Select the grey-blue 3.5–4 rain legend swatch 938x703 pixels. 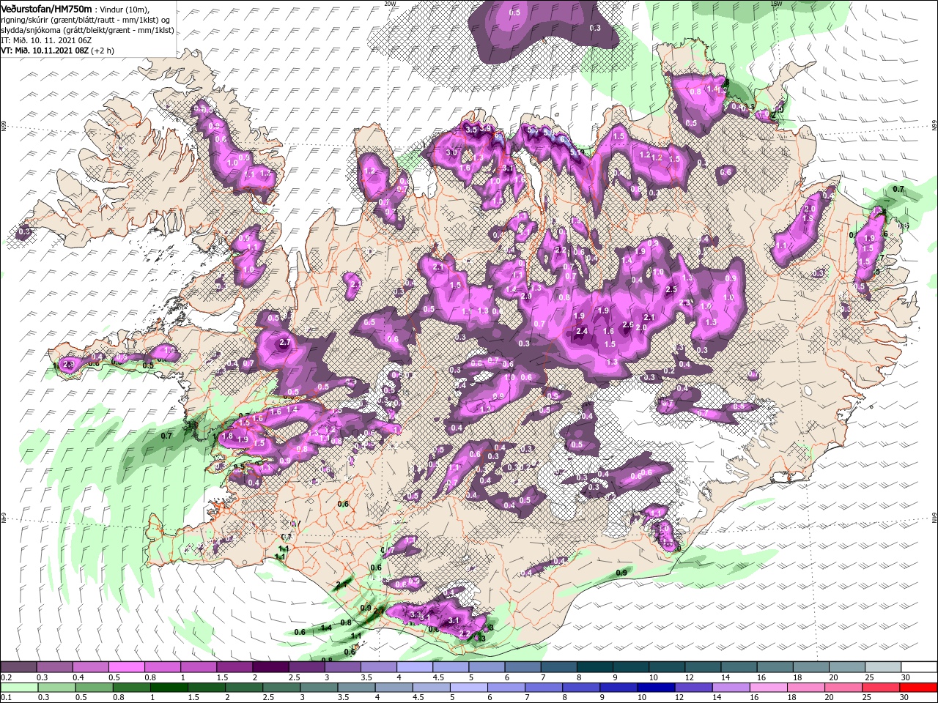355,687
